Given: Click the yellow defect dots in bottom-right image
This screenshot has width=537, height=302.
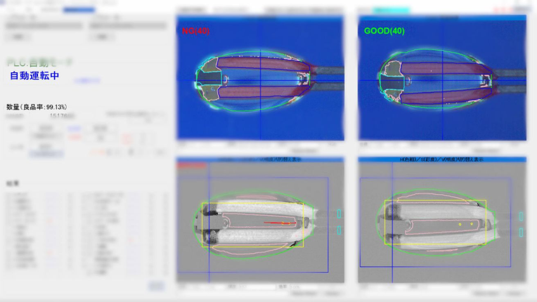Looking at the screenshot, I should tap(465, 224).
